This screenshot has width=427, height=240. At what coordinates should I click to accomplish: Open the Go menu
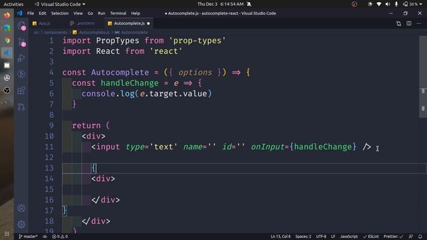[90, 13]
